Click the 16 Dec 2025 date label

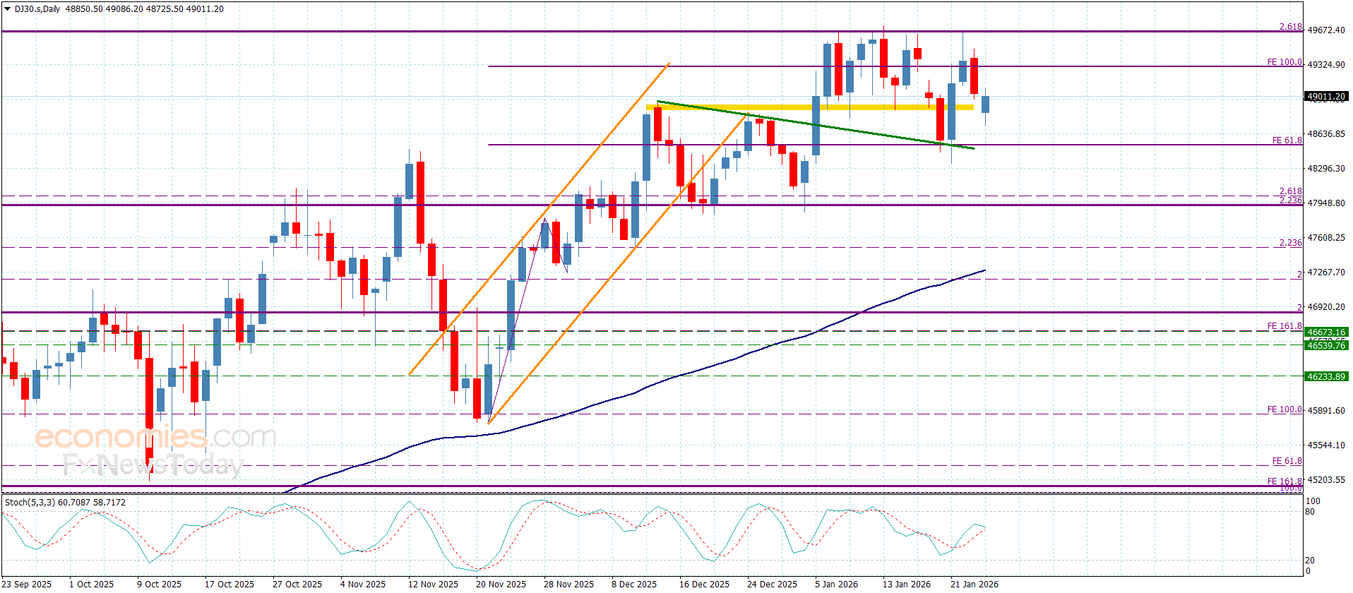point(704,584)
